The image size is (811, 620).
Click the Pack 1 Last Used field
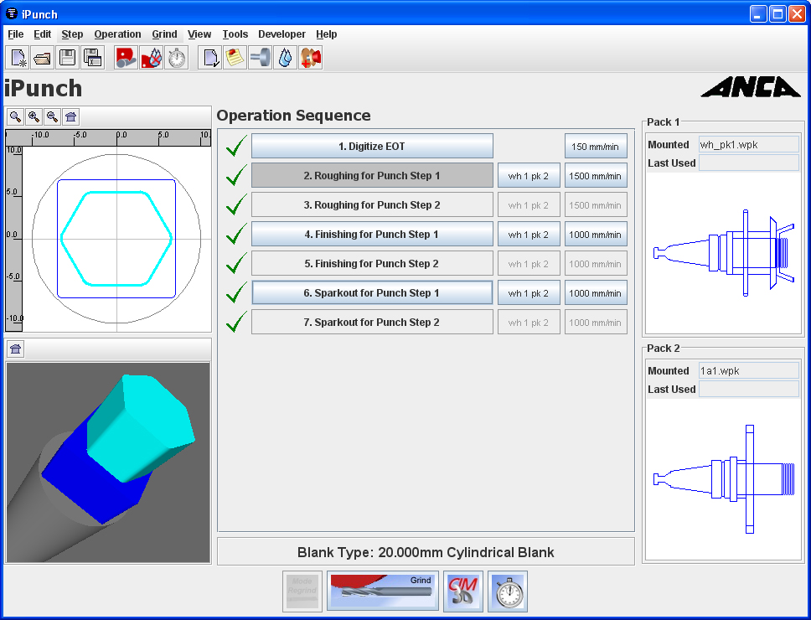tap(748, 163)
